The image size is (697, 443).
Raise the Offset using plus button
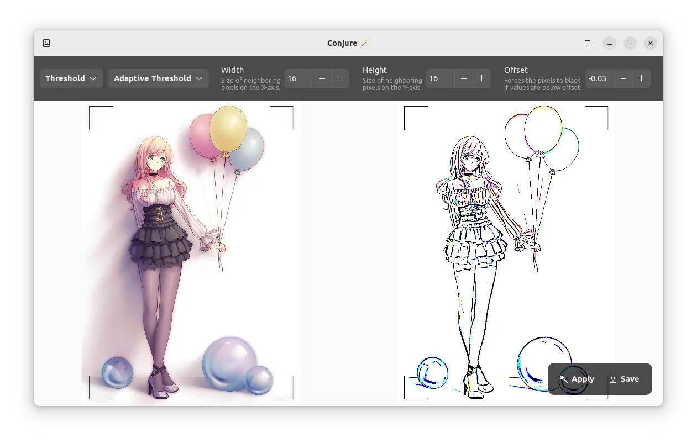click(641, 78)
